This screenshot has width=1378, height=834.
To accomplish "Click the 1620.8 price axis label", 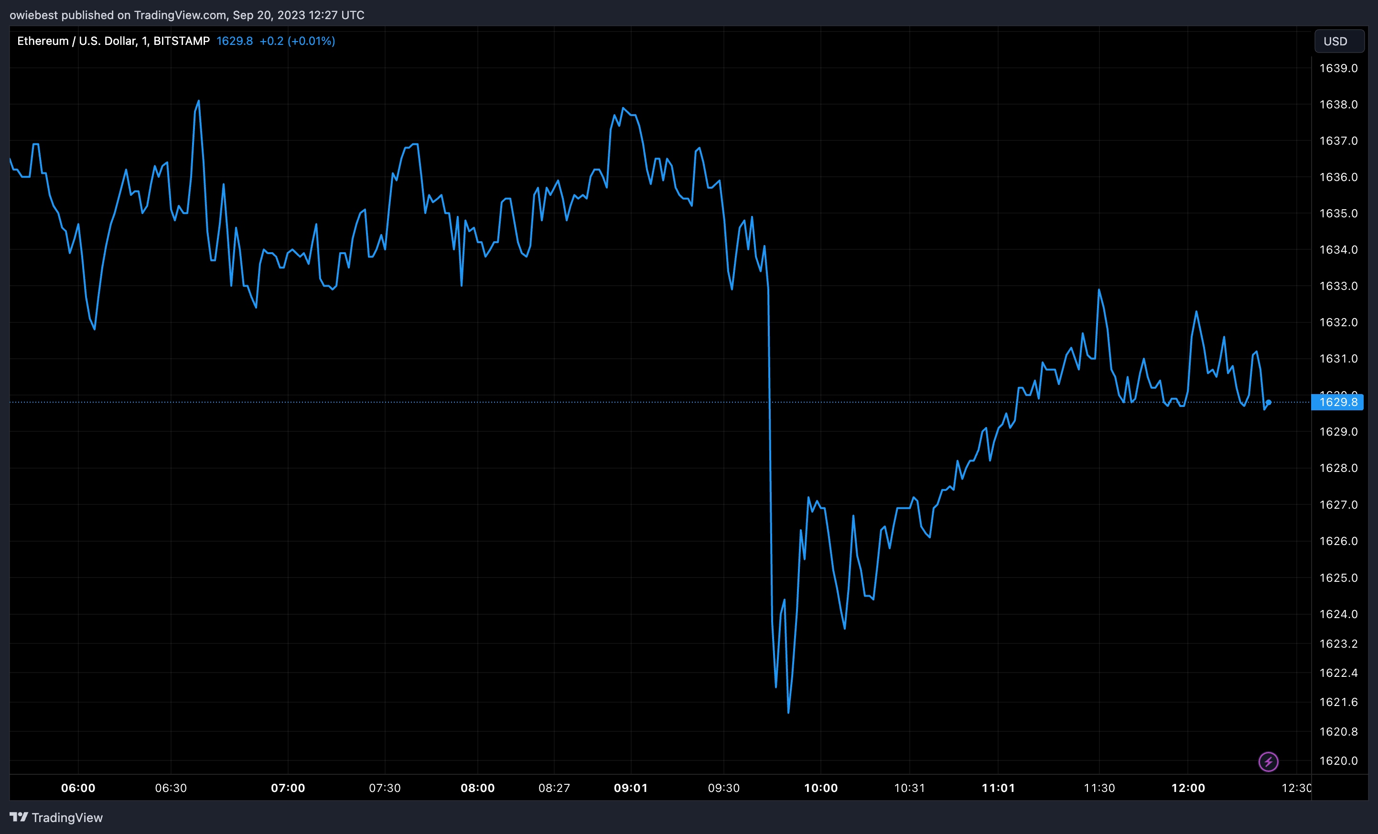I will click(1338, 732).
